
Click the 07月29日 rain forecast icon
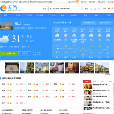tap(83, 36)
